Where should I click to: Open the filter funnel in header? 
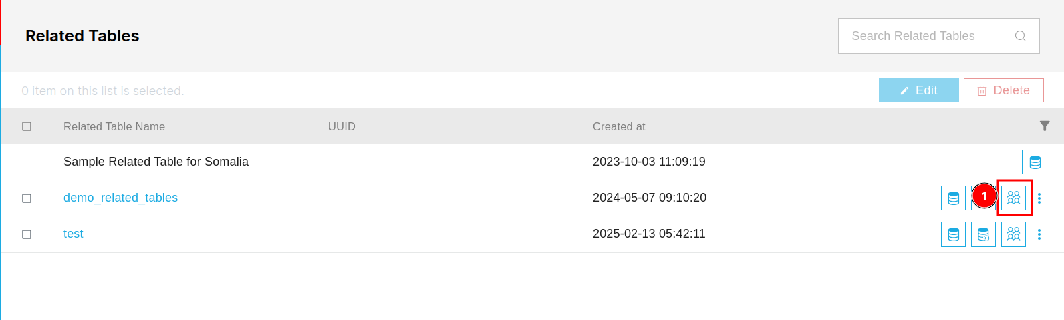[1045, 126]
